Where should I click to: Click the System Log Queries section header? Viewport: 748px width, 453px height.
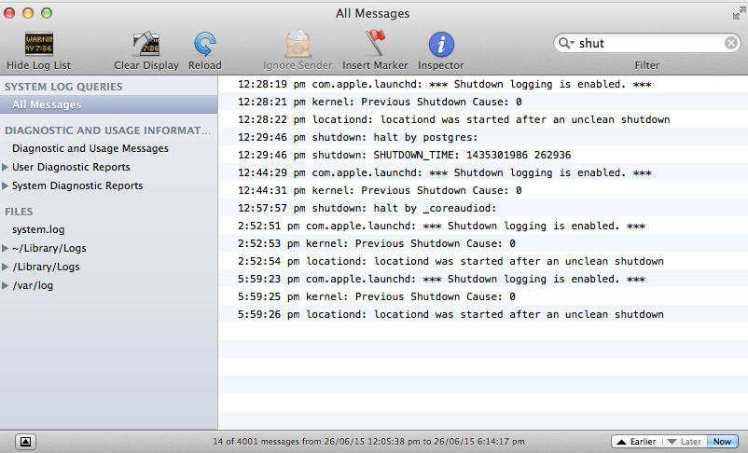point(63,87)
